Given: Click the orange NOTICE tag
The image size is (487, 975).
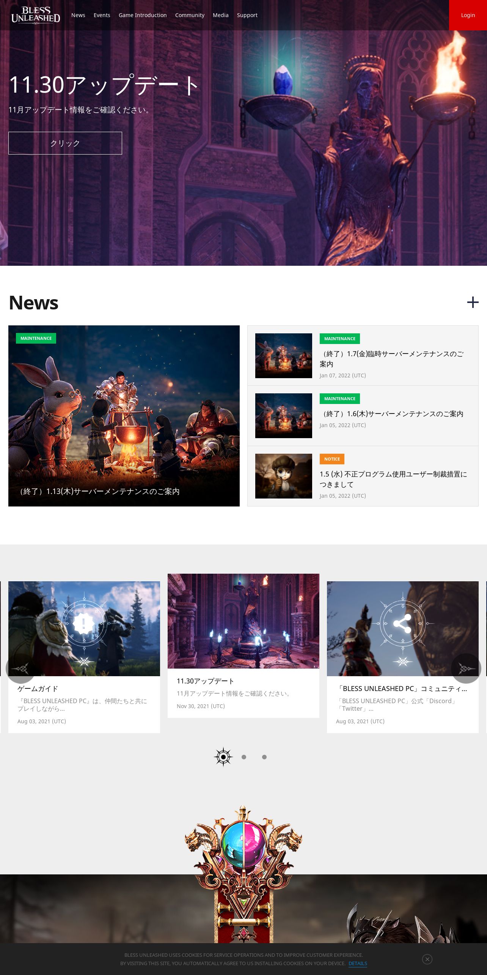Looking at the screenshot, I should pyautogui.click(x=332, y=459).
